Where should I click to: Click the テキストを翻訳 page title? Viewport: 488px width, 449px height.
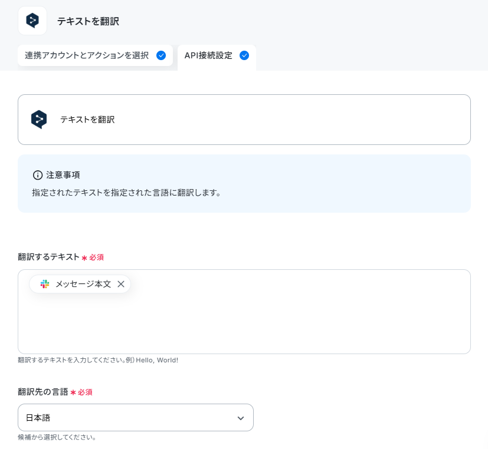click(88, 21)
